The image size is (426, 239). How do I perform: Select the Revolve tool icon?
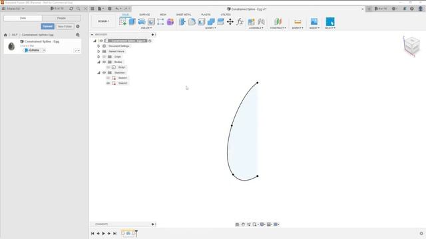click(x=142, y=22)
